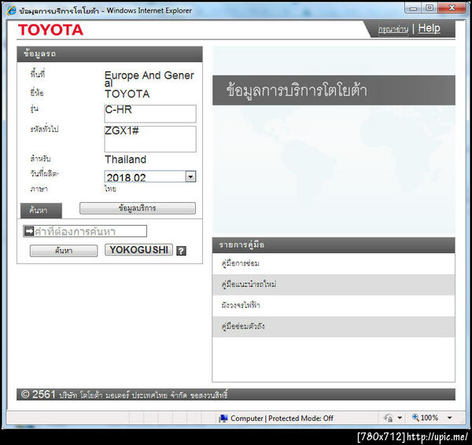Click the ค้นหา search button
The image size is (472, 445).
(x=64, y=251)
